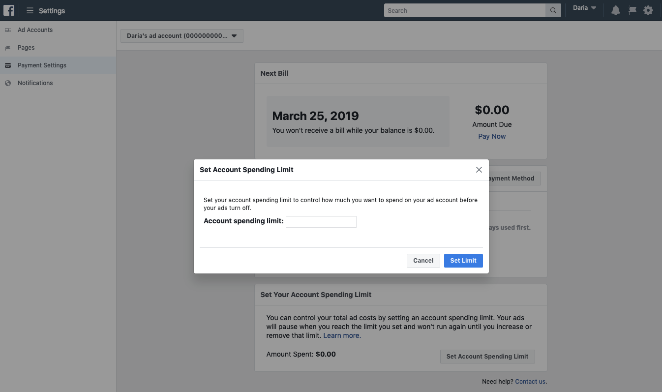The width and height of the screenshot is (662, 392).
Task: Go to Pages in sidebar
Action: 26,48
